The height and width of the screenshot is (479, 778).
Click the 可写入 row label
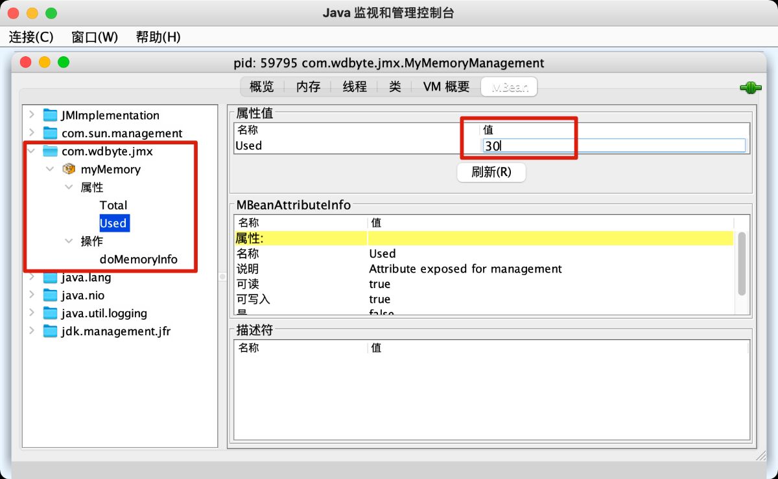tap(253, 299)
